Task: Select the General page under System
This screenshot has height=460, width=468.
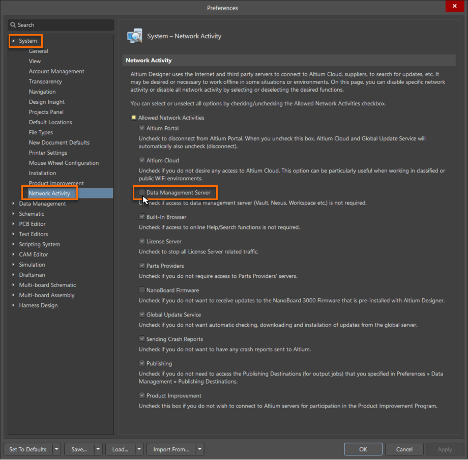Action: pos(39,51)
